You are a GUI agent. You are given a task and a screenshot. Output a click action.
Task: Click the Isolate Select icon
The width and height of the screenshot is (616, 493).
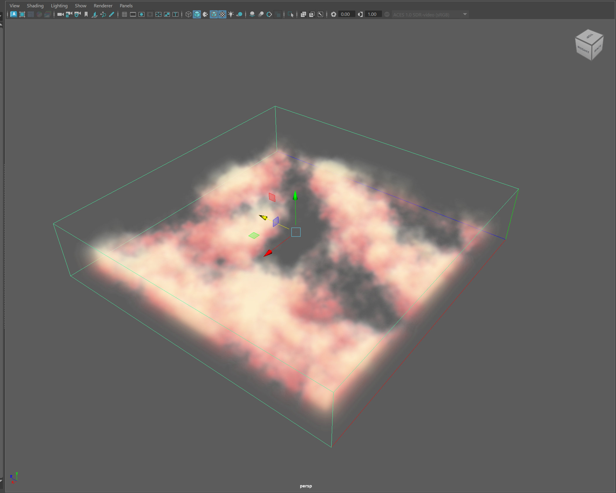coord(291,14)
